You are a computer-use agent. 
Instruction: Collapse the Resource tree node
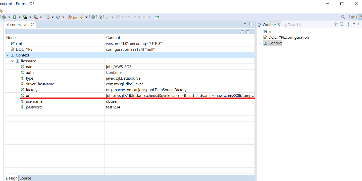13,61
